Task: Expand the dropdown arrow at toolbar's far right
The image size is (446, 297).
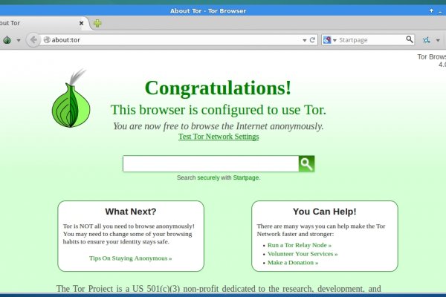Action: [x=439, y=40]
